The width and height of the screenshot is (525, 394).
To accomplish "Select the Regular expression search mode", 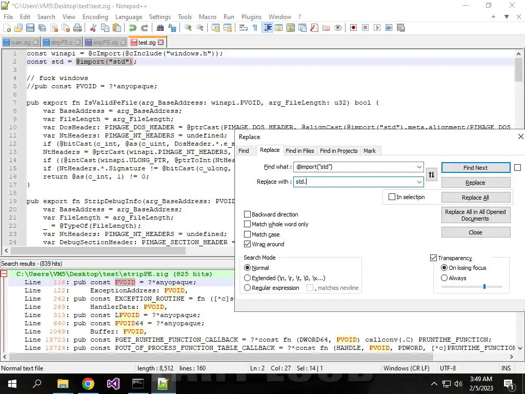I will (248, 288).
